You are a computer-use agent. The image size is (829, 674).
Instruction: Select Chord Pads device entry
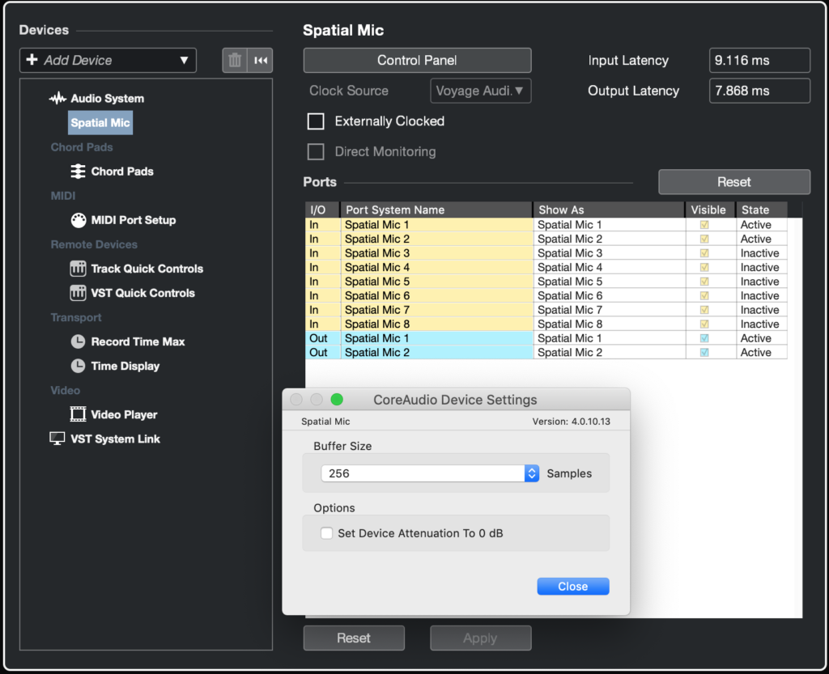coord(122,172)
